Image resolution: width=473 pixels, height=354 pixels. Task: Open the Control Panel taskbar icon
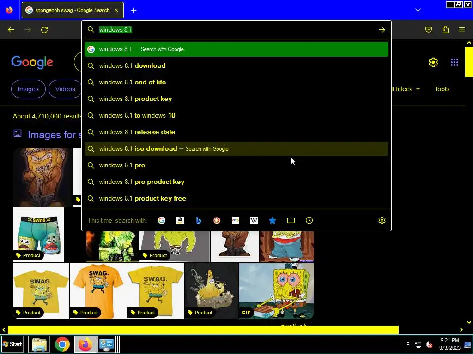107,344
